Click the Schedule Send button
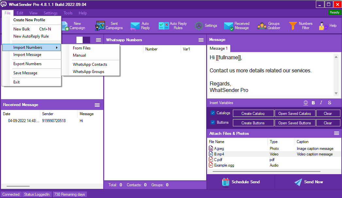Image resolution: width=342 pixels, height=198 pixels. coord(241,182)
